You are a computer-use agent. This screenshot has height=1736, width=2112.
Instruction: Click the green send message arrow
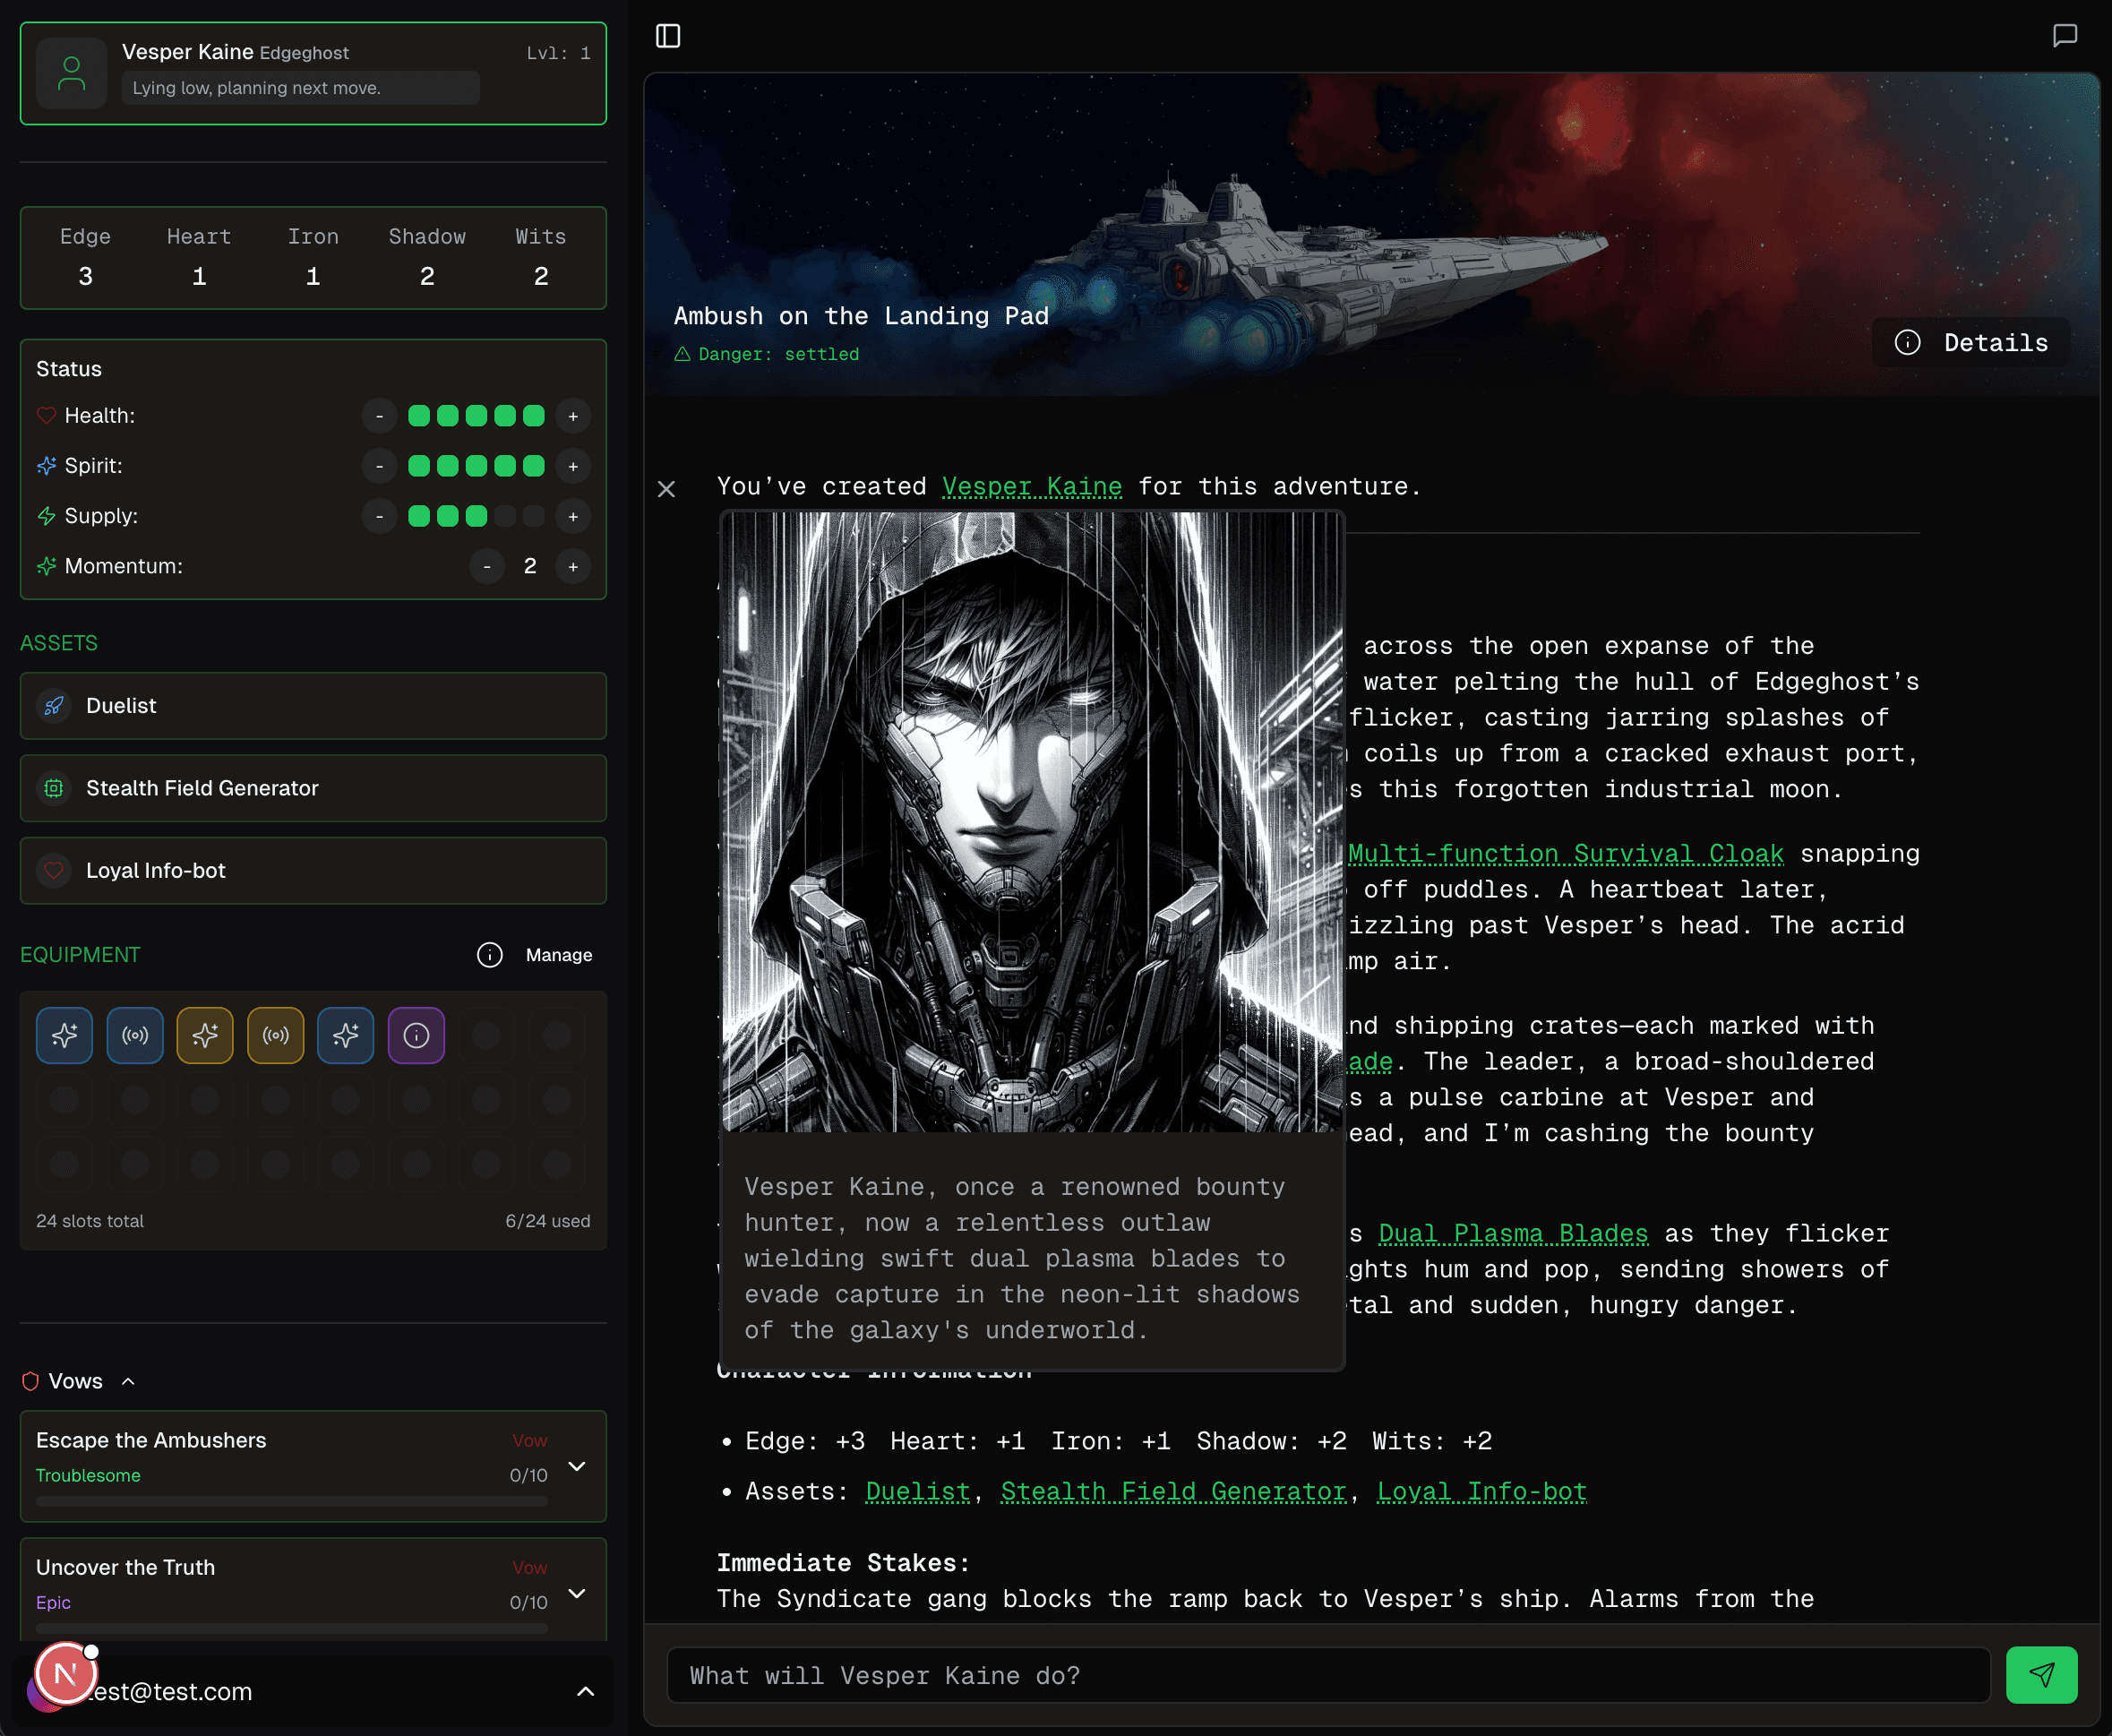2041,1675
